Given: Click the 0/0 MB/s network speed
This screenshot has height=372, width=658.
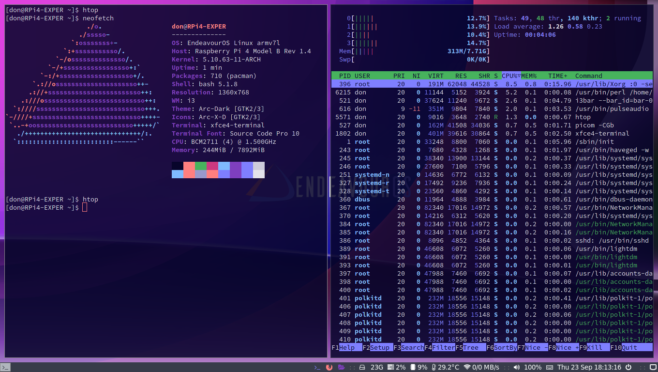Looking at the screenshot, I should tap(486, 367).
